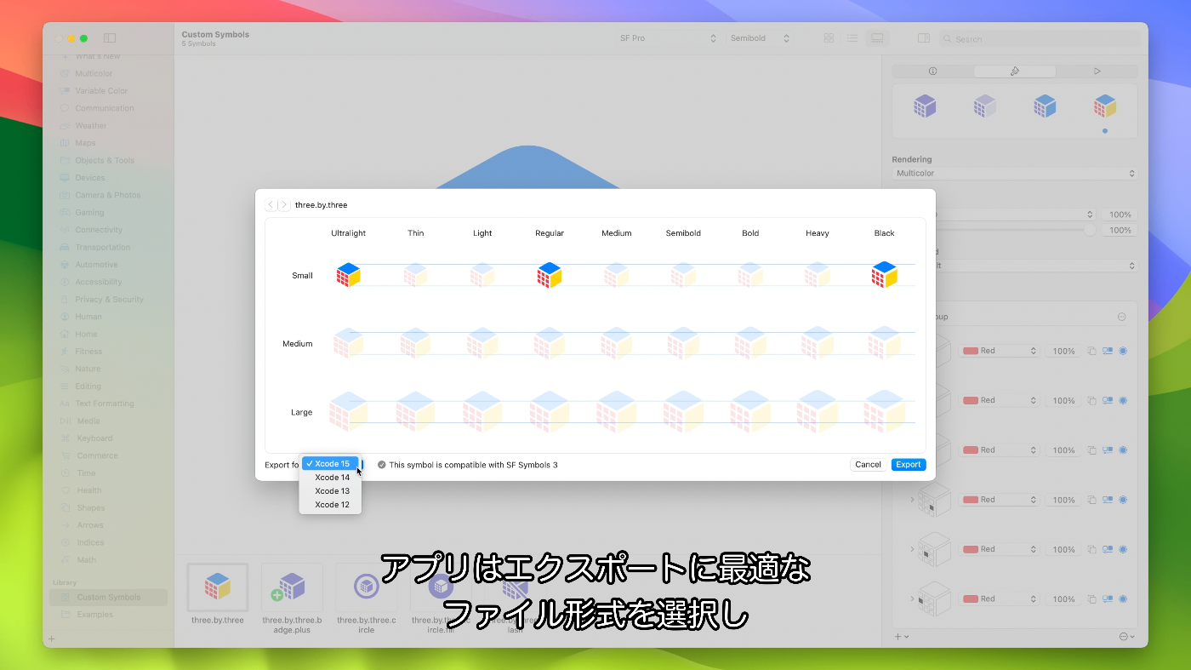The height and width of the screenshot is (670, 1191).
Task: Add a new library collection with the sidebar plus
Action: 51,639
